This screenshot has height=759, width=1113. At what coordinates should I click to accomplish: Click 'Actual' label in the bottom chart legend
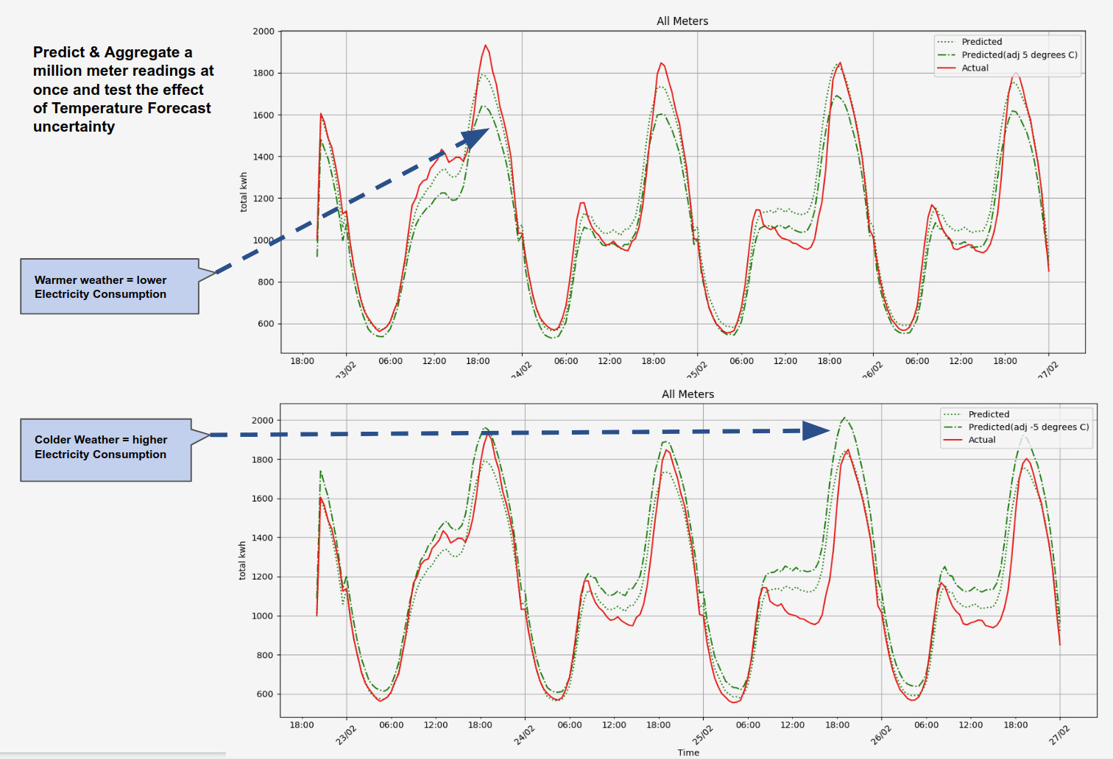[981, 440]
